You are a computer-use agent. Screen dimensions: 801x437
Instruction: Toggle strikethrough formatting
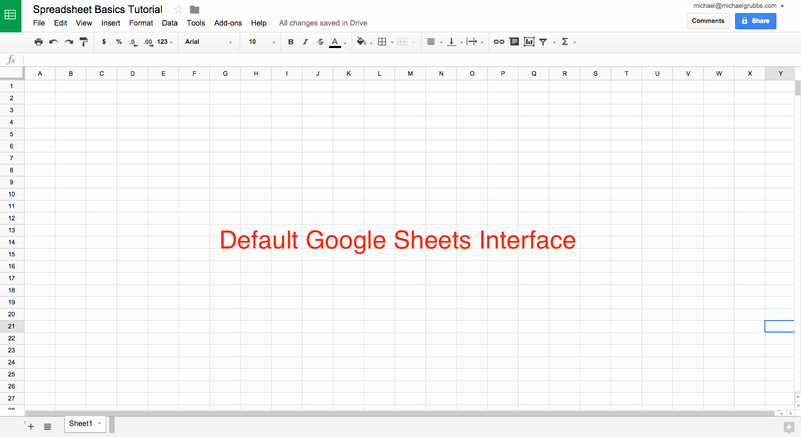(x=321, y=42)
